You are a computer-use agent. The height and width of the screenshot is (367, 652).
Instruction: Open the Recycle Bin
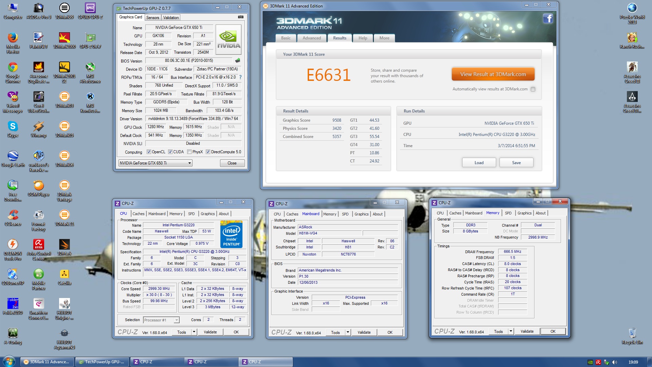(632, 336)
